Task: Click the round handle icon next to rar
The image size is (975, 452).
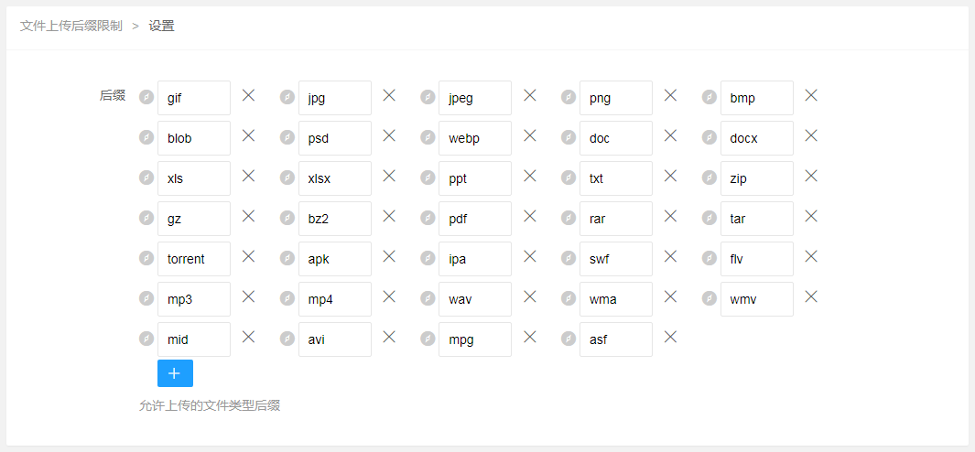Action: pyautogui.click(x=569, y=218)
